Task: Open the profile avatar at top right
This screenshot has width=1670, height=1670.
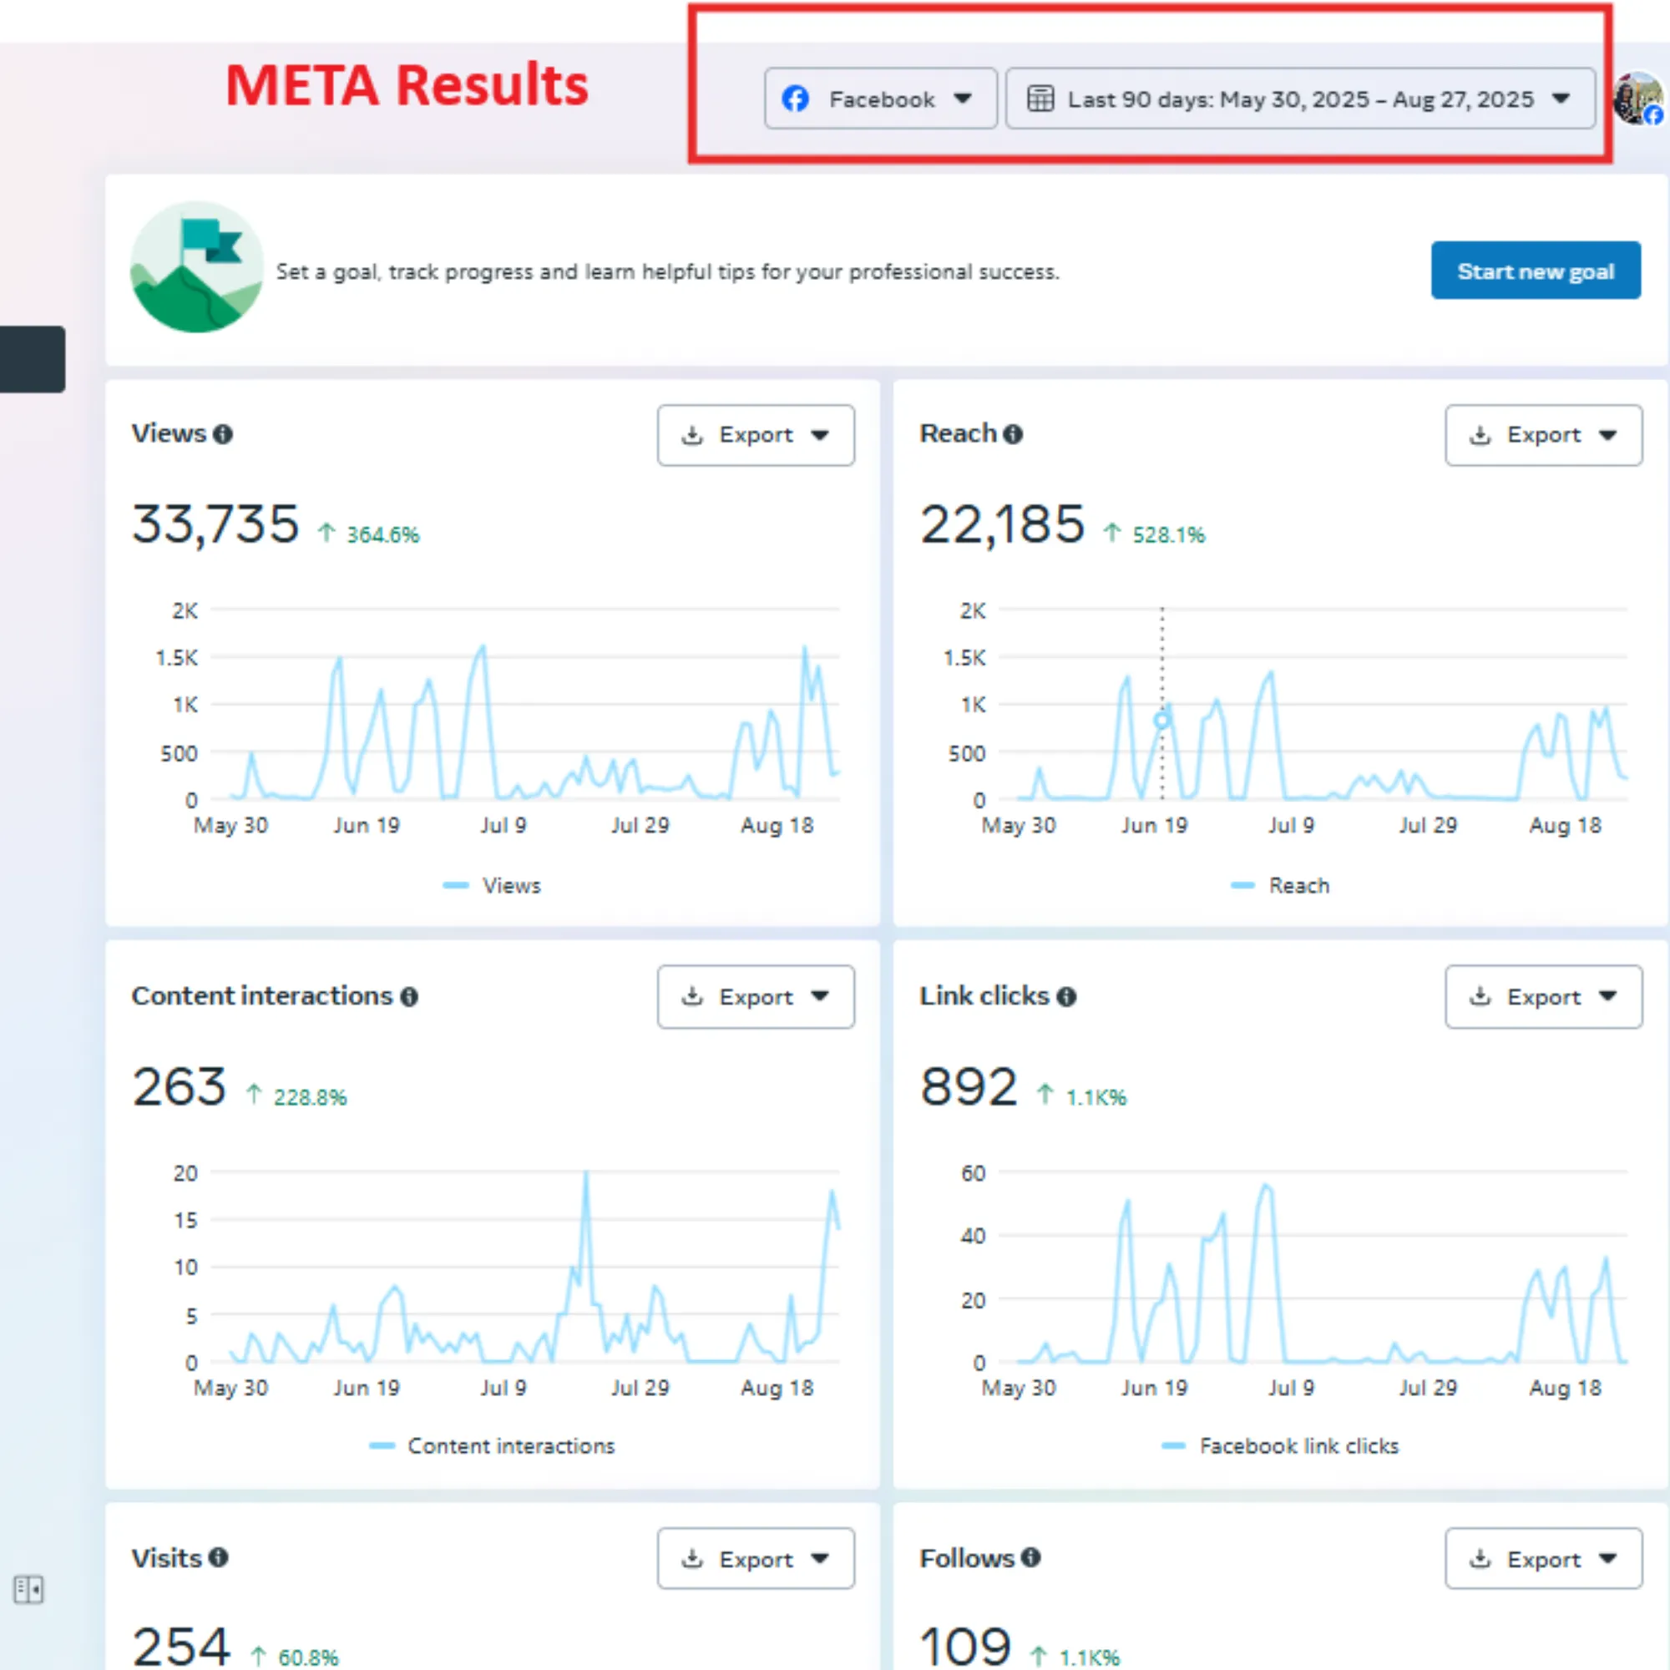Action: pos(1637,99)
